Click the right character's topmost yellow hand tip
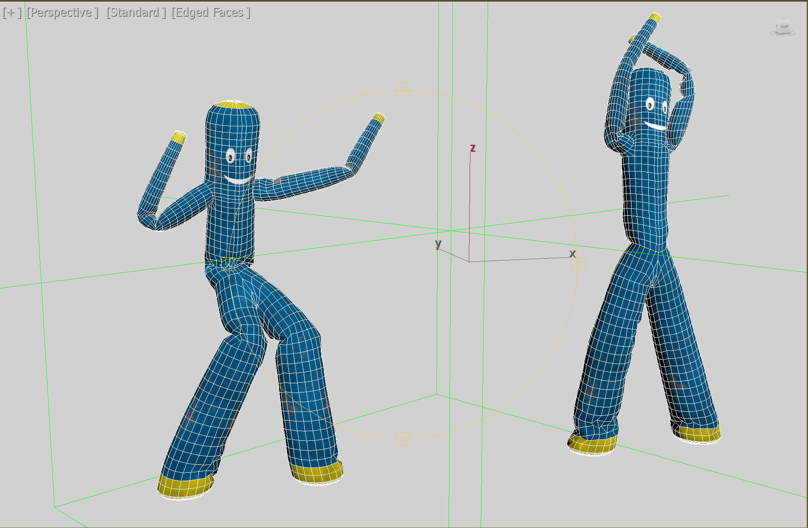Image resolution: width=808 pixels, height=528 pixels. pos(654,18)
